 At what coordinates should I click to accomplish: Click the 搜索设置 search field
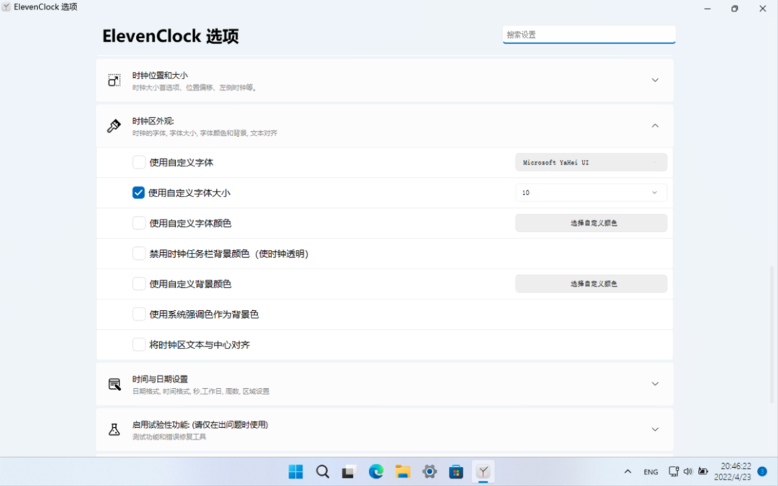pos(589,35)
